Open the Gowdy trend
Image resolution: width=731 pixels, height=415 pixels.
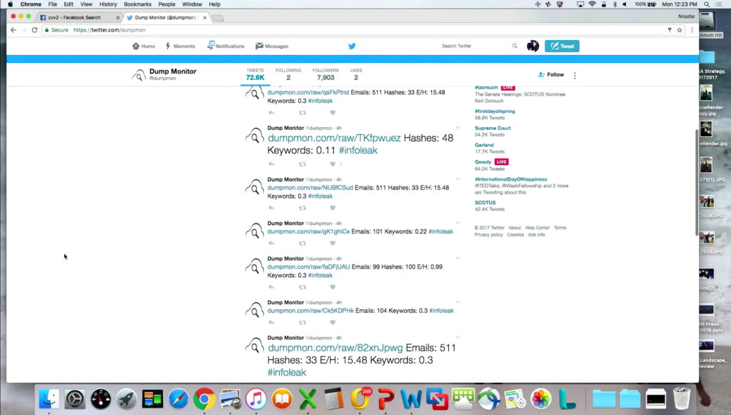(x=483, y=162)
